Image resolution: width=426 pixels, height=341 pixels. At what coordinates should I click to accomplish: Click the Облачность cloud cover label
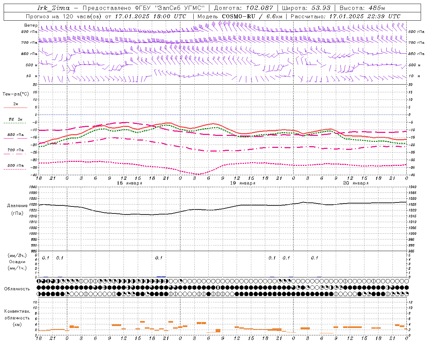click(x=17, y=289)
